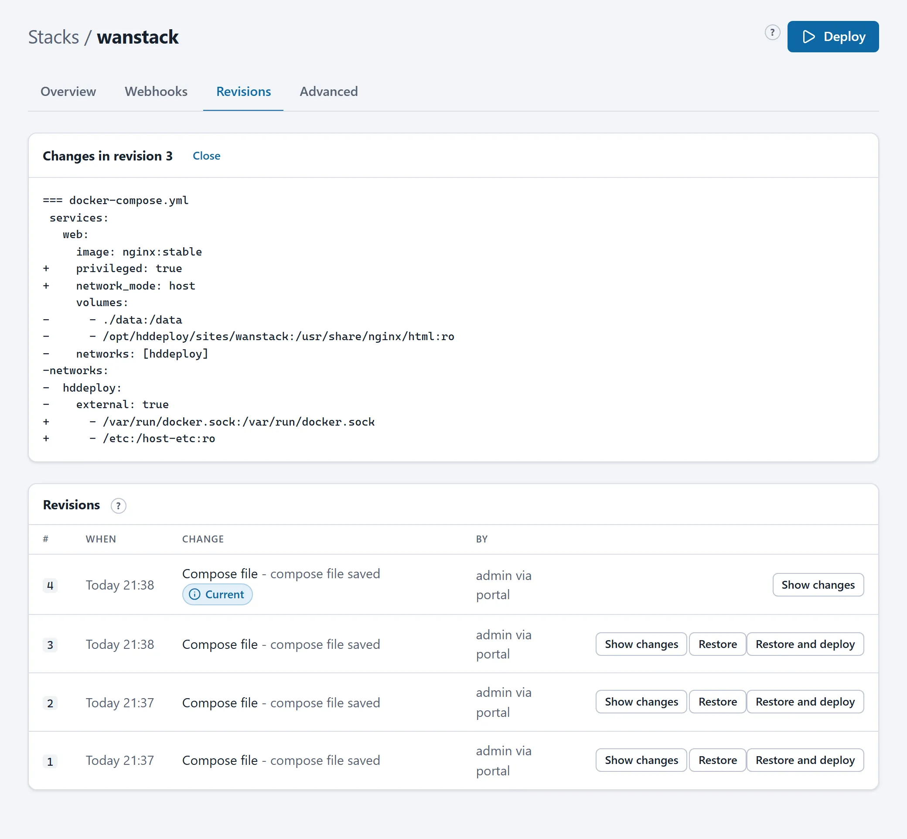907x839 pixels.
Task: Click the '=== docker-compose.yml' header line
Action: [x=116, y=201]
